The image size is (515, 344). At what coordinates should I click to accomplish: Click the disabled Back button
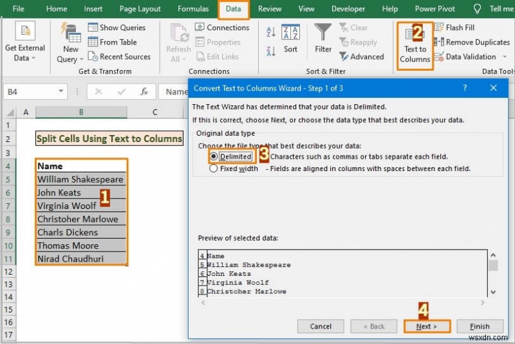374,326
